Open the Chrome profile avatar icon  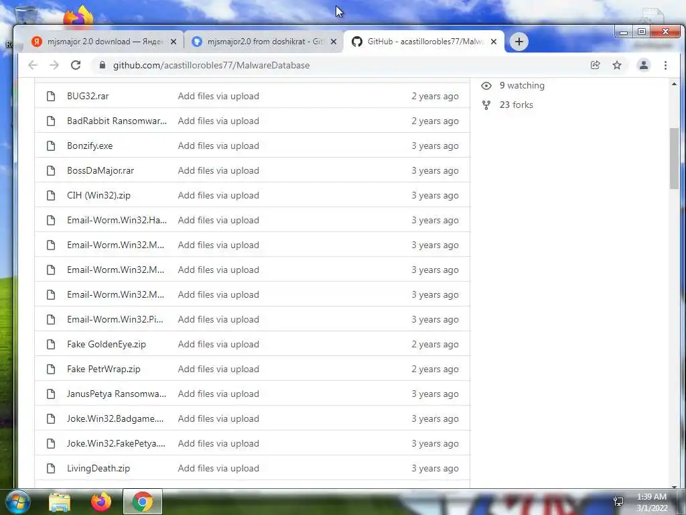[644, 65]
